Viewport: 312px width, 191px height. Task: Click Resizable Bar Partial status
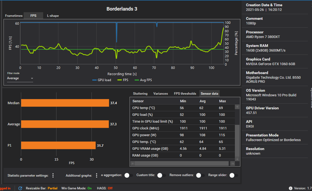[52, 188]
